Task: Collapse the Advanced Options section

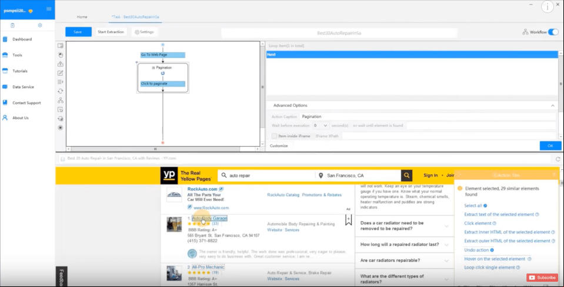Action: [x=552, y=106]
